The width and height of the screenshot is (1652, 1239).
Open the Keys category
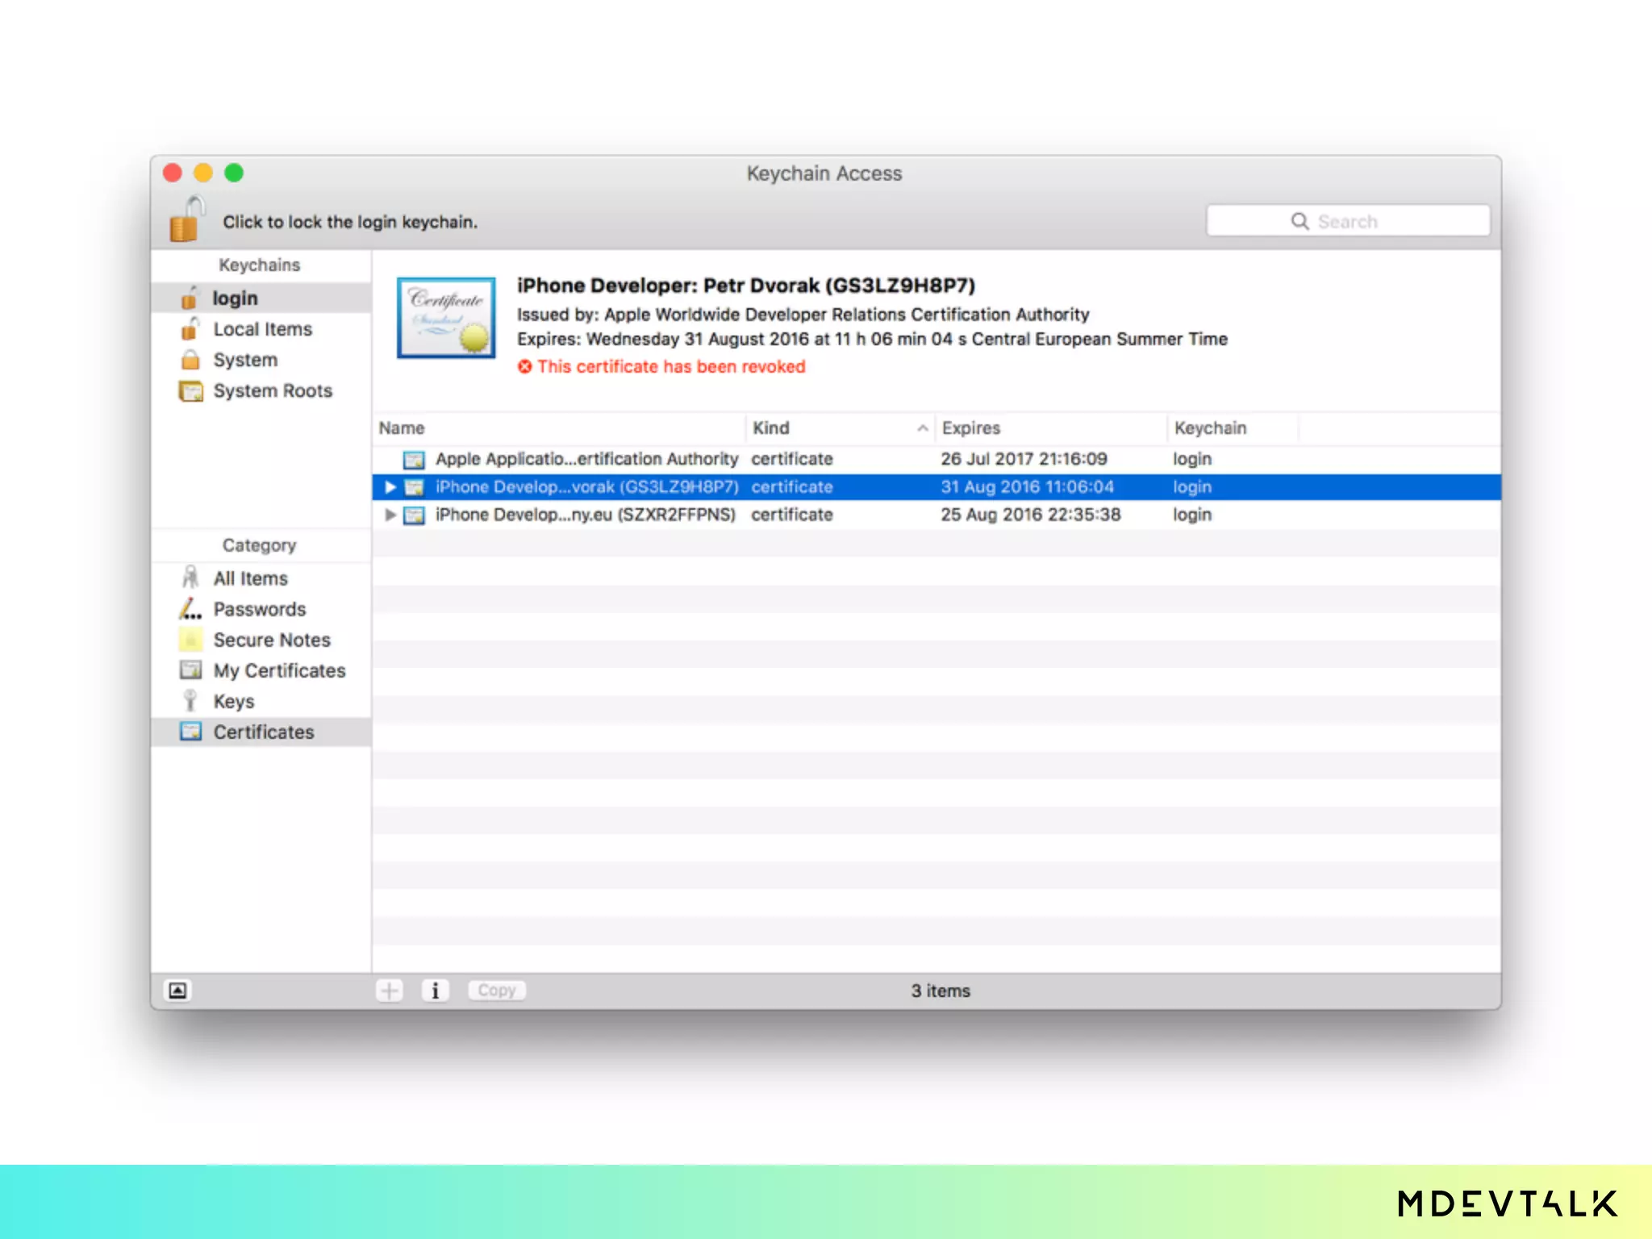[x=233, y=701]
